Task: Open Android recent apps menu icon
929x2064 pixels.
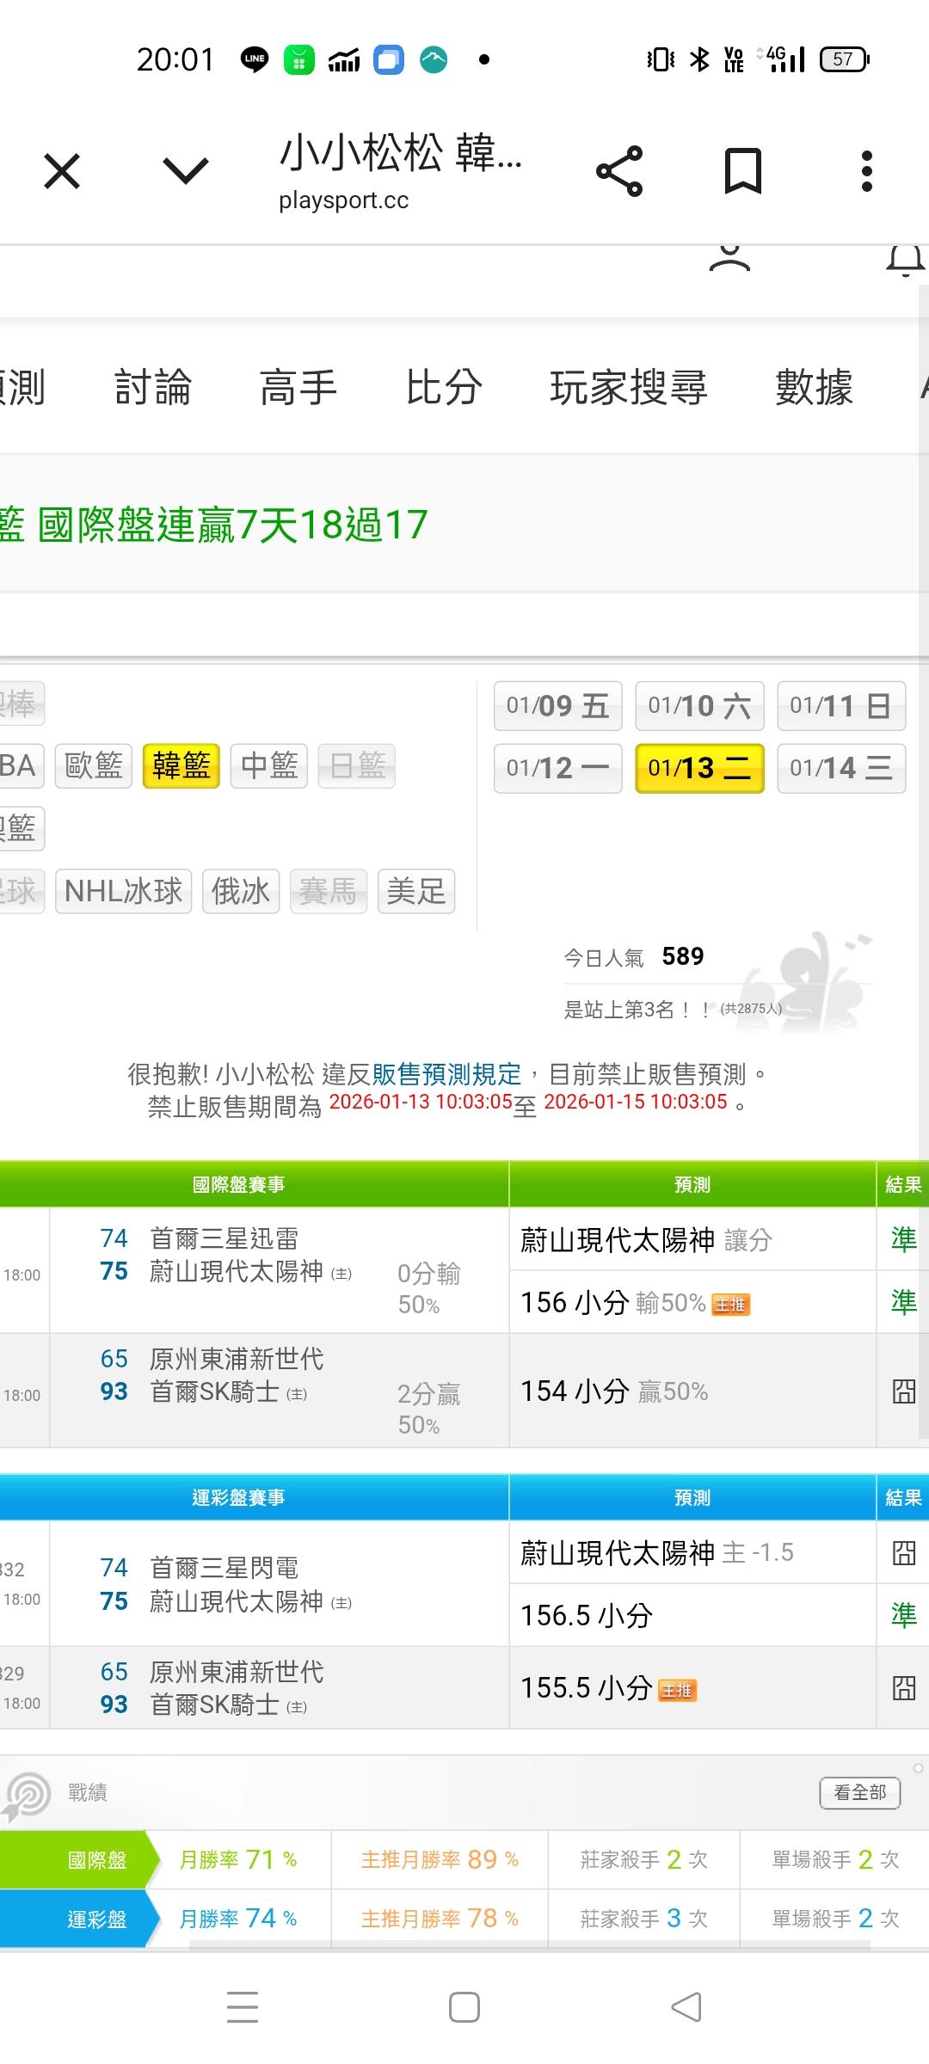Action: (243, 2007)
